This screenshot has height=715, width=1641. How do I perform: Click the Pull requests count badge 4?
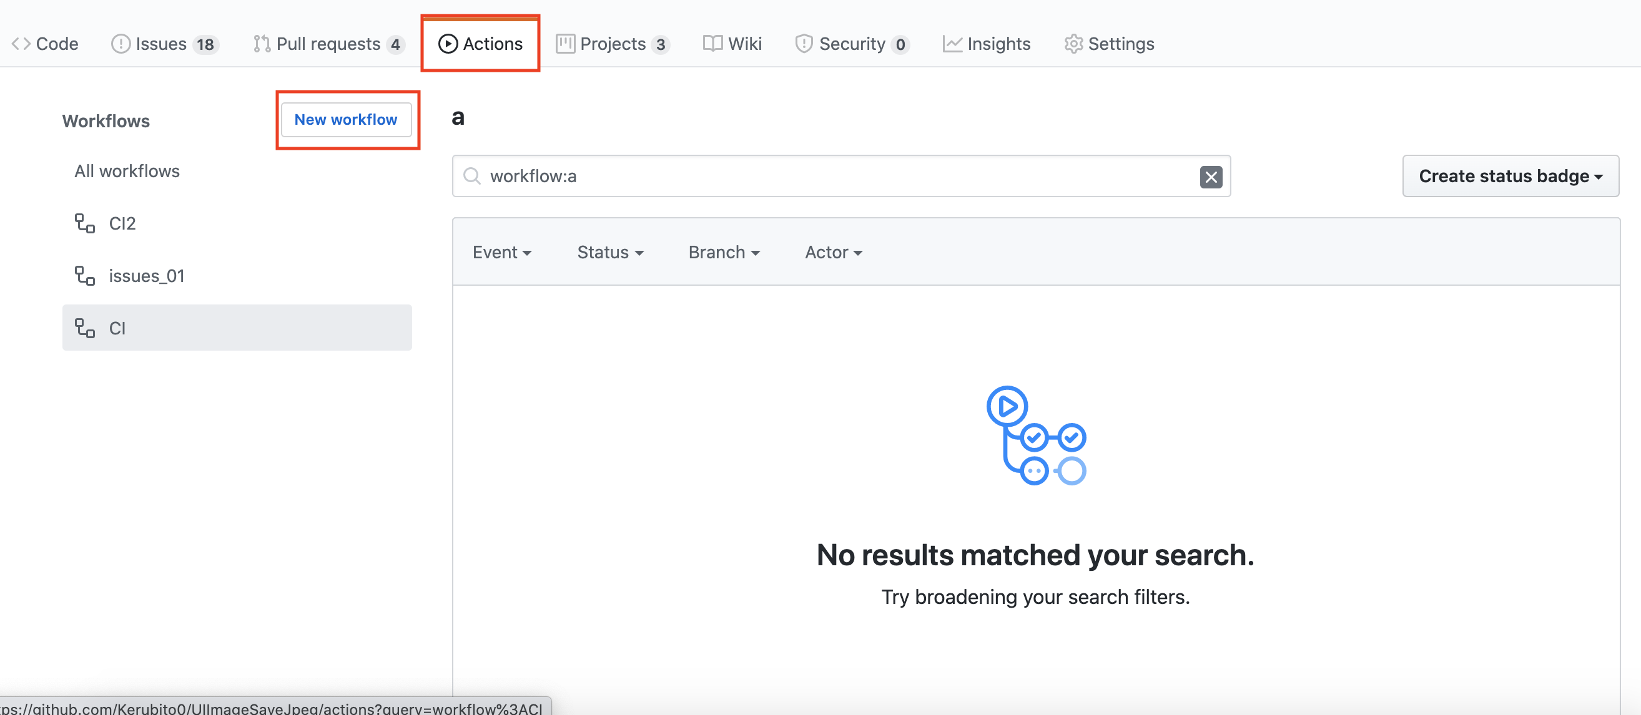[396, 44]
